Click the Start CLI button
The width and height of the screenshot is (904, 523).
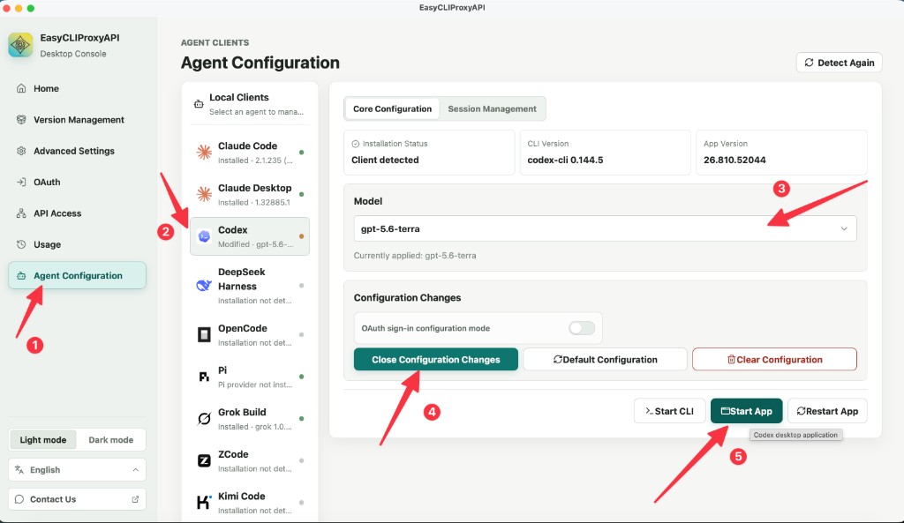click(x=669, y=411)
